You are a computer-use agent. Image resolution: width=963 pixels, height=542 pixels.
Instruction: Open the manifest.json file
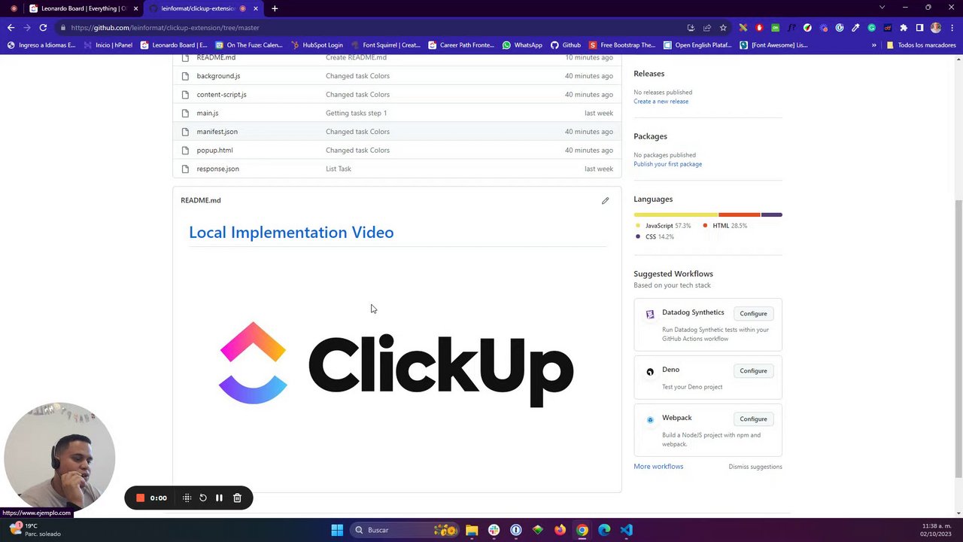click(217, 132)
